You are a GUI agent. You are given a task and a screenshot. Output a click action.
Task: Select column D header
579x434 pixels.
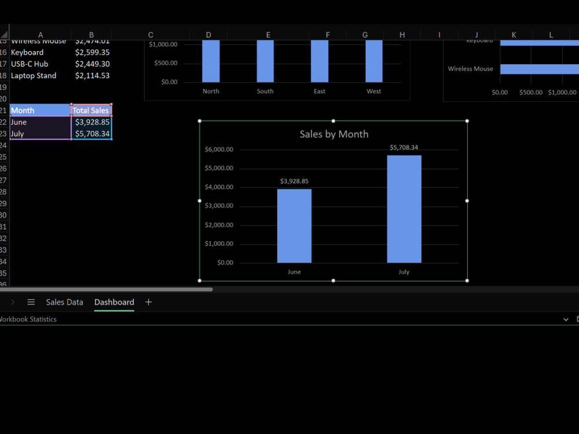[x=208, y=35]
